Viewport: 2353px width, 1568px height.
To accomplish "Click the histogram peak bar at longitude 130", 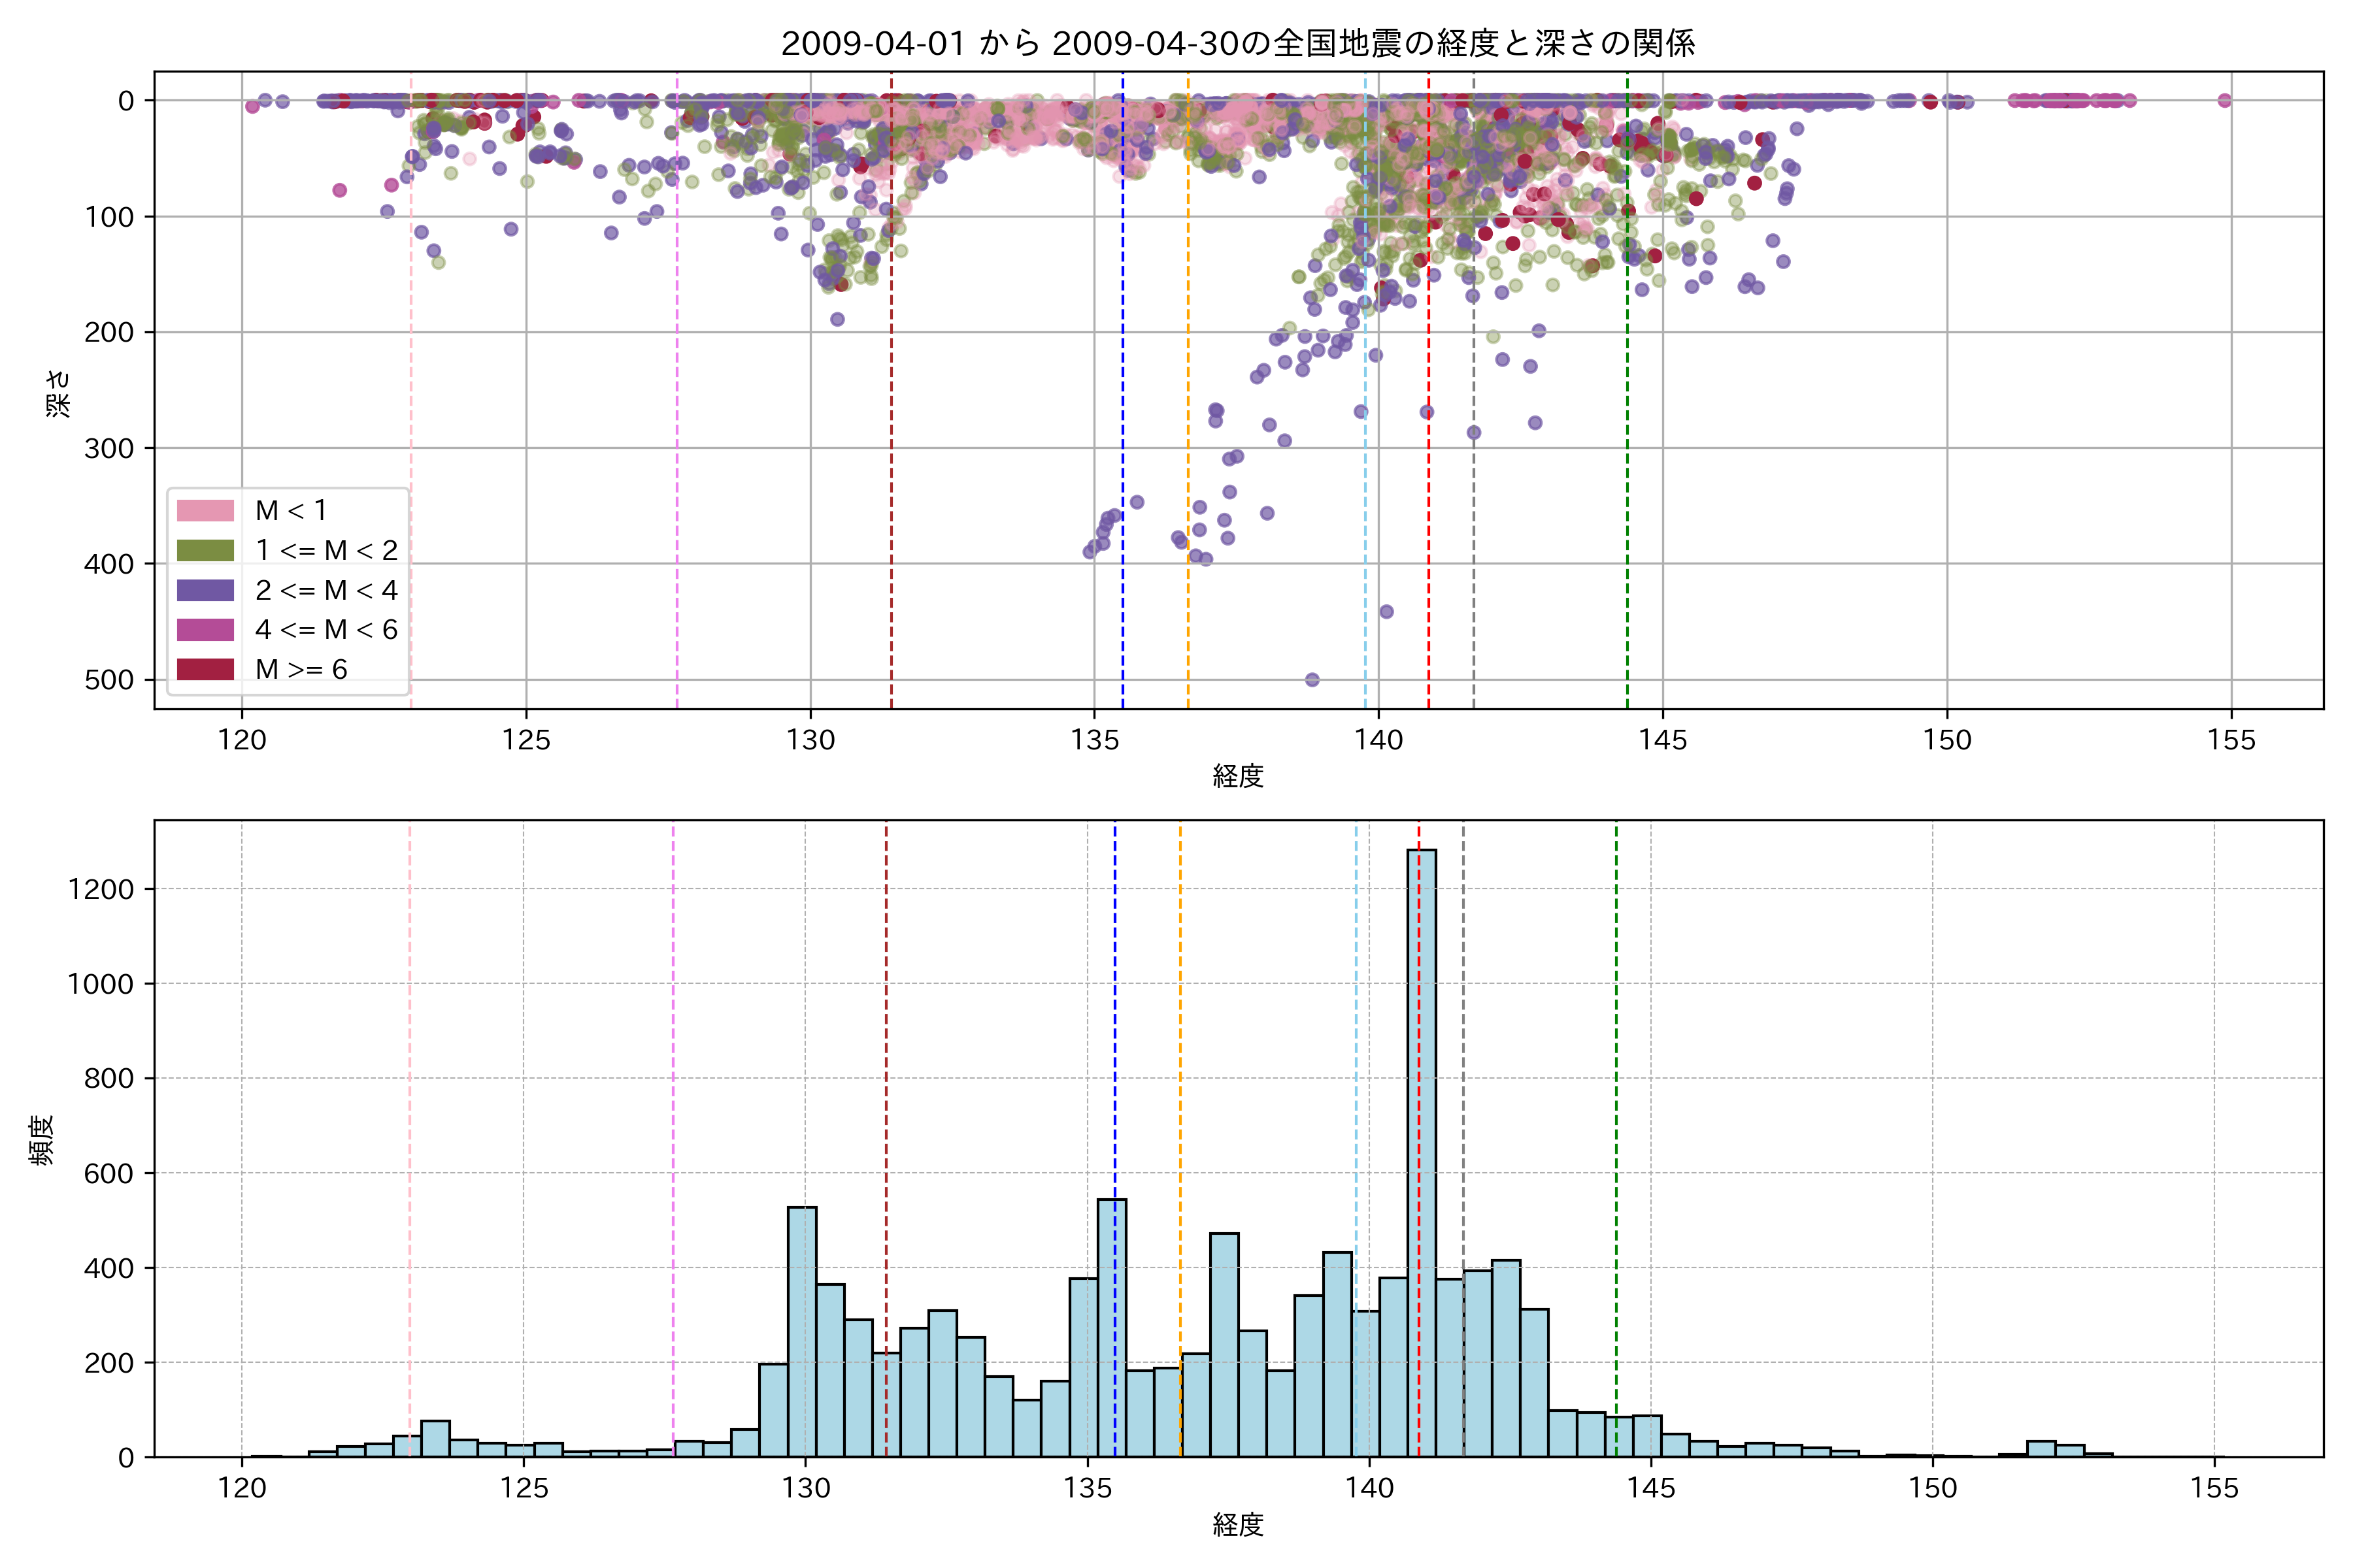I will [x=801, y=1330].
